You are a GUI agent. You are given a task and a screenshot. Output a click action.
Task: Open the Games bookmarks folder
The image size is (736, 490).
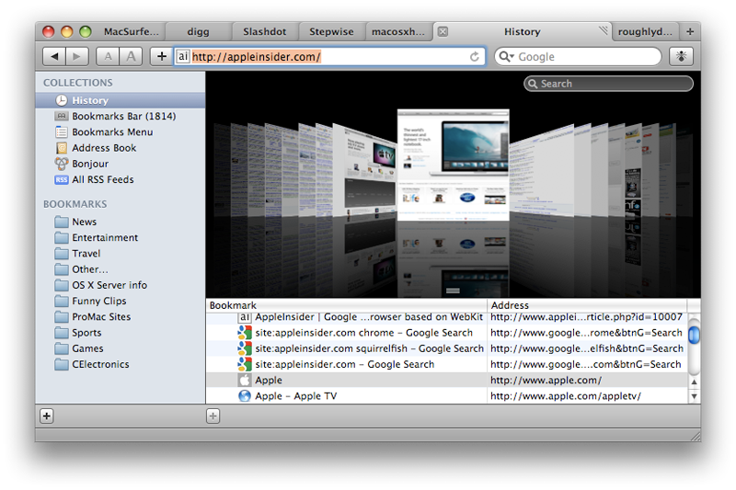(x=121, y=348)
